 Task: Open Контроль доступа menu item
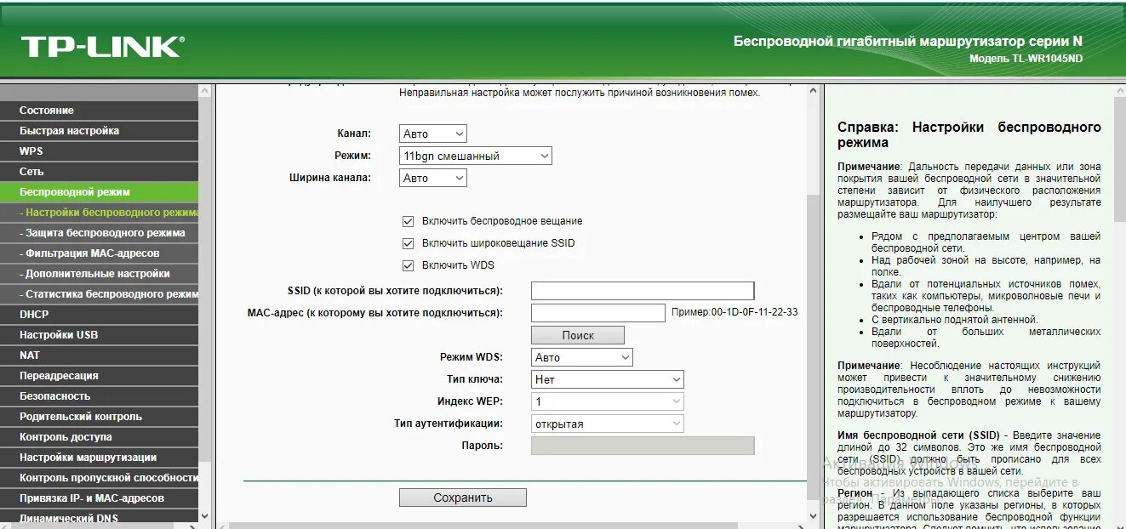[99, 437]
